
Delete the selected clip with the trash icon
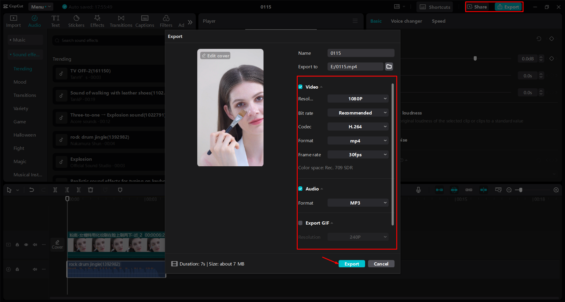[x=90, y=190]
